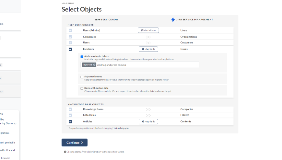Click the arrows icon in the Knowledge Bases row
Viewport: 282px width, 160px height.
pos(148,109)
